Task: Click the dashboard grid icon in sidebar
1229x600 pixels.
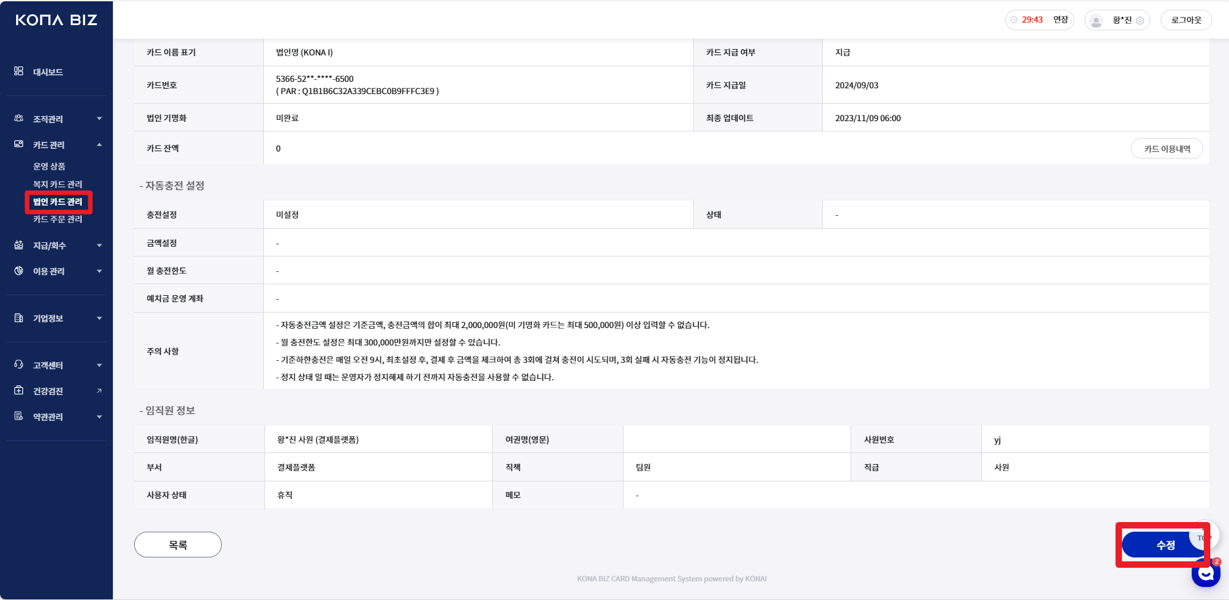Action: click(x=19, y=72)
